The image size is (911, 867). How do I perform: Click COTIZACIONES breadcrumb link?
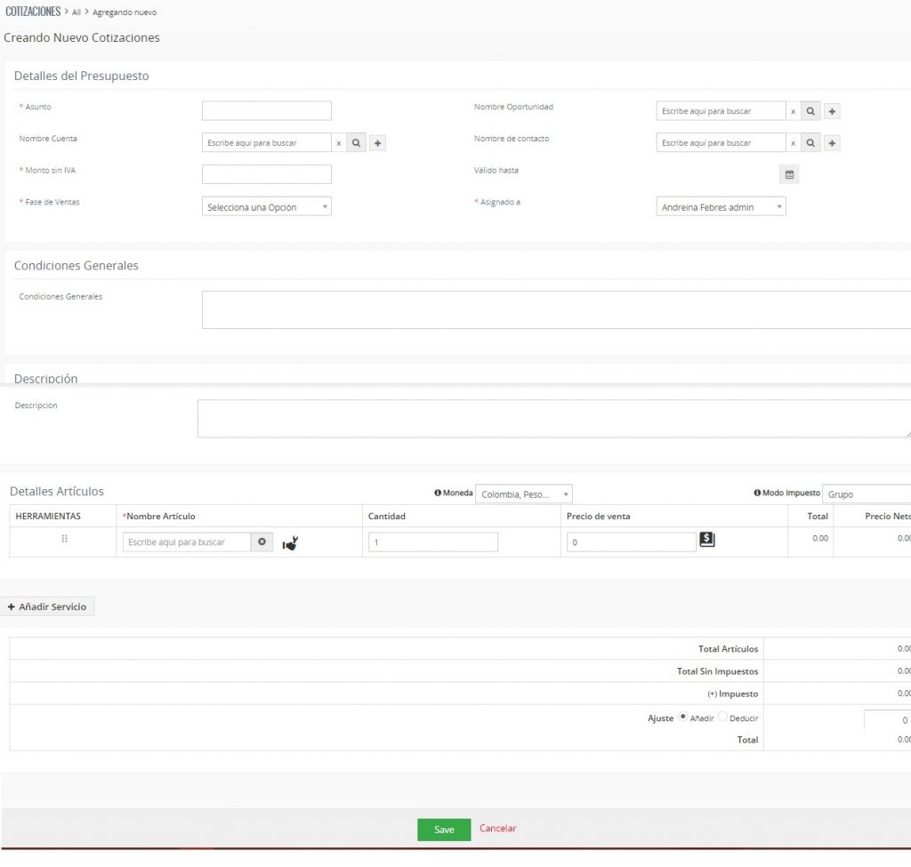tap(33, 12)
